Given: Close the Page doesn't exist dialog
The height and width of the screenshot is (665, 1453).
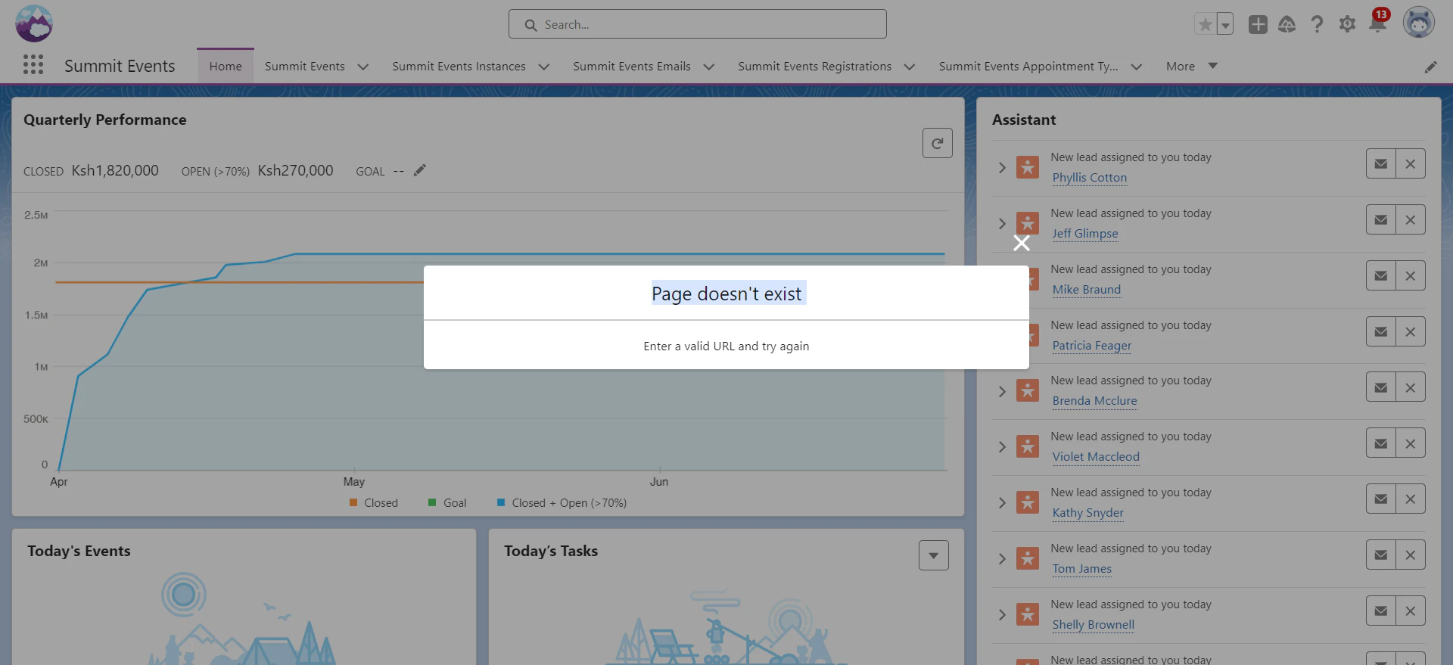Looking at the screenshot, I should [1022, 243].
